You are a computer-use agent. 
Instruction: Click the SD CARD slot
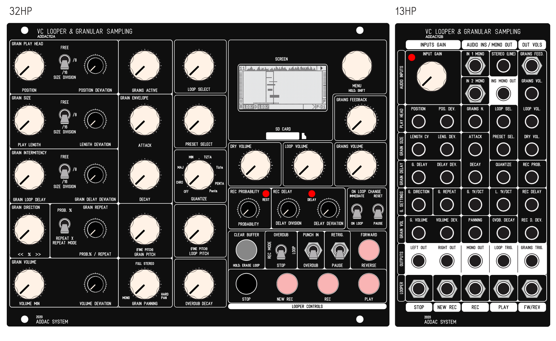point(283,136)
